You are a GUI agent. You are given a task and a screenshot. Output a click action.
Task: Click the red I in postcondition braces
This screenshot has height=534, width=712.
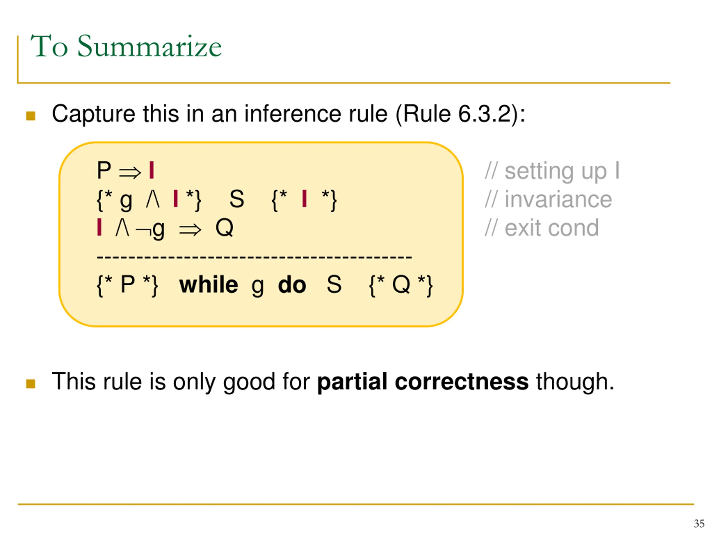305,199
